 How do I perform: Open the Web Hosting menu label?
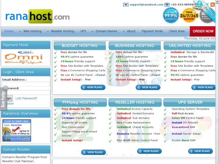32,31
